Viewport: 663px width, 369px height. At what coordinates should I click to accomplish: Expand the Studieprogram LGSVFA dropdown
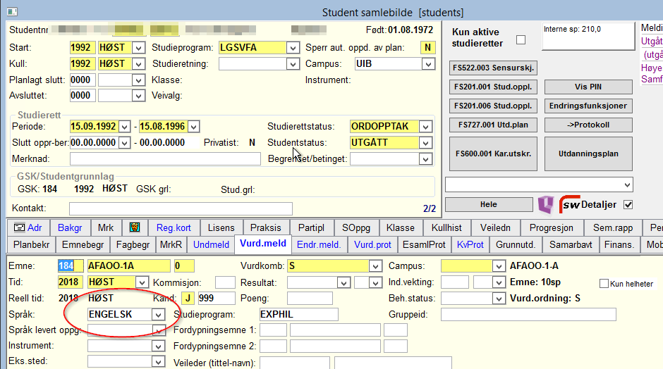click(293, 48)
